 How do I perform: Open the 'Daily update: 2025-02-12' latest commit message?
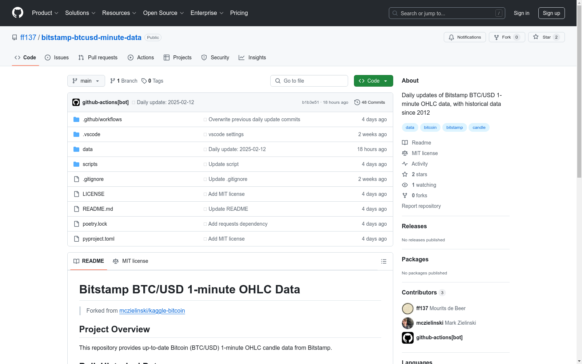(x=166, y=102)
